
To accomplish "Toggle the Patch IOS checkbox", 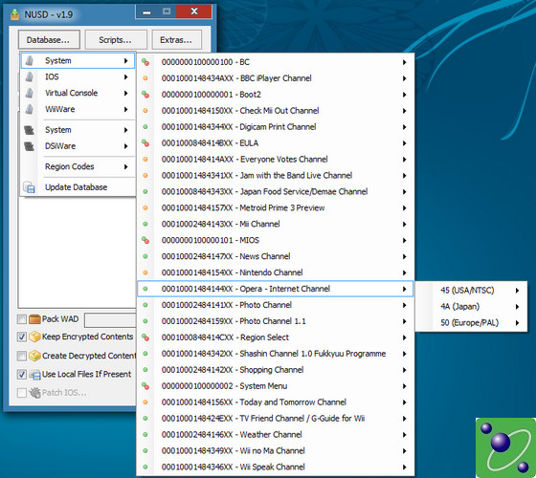I will point(22,393).
